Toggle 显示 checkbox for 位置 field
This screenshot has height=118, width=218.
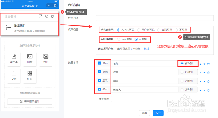coord(99,72)
